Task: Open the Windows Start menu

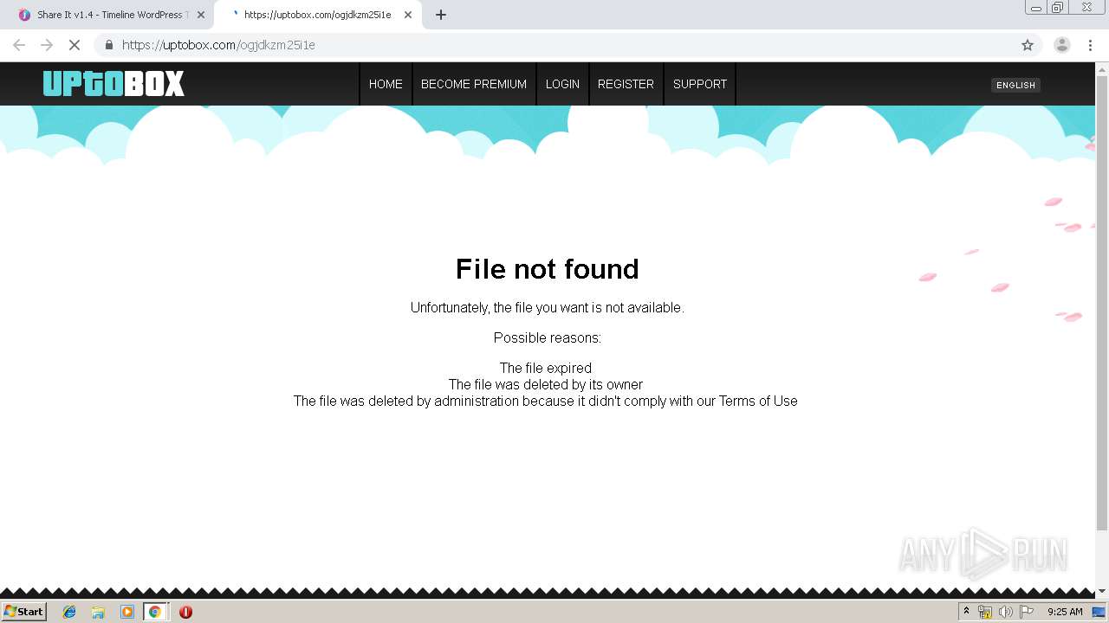Action: [x=24, y=611]
